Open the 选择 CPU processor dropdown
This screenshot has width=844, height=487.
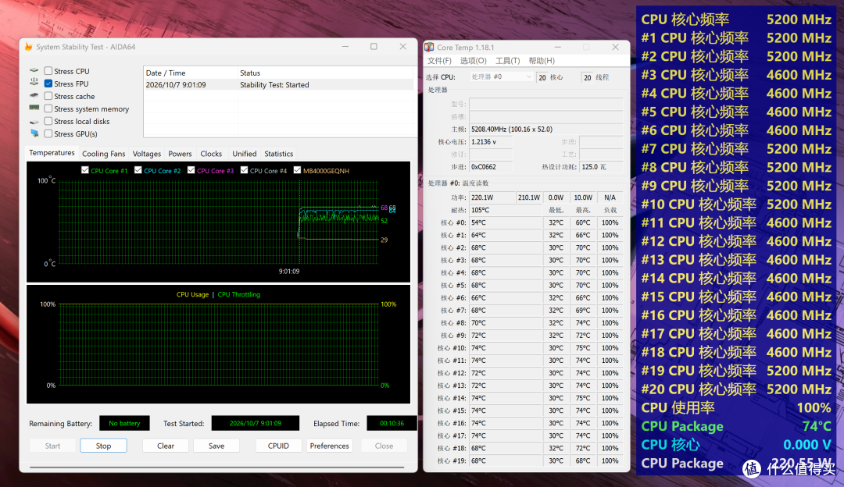tap(501, 76)
